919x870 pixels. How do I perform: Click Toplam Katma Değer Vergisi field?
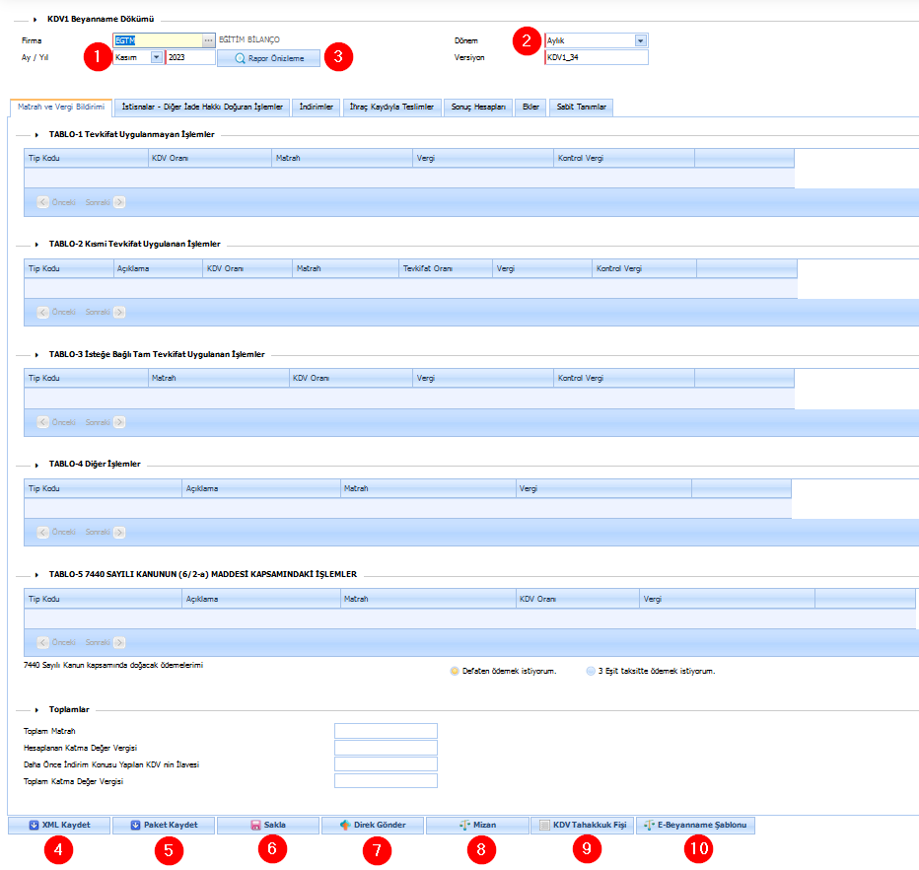pyautogui.click(x=386, y=781)
